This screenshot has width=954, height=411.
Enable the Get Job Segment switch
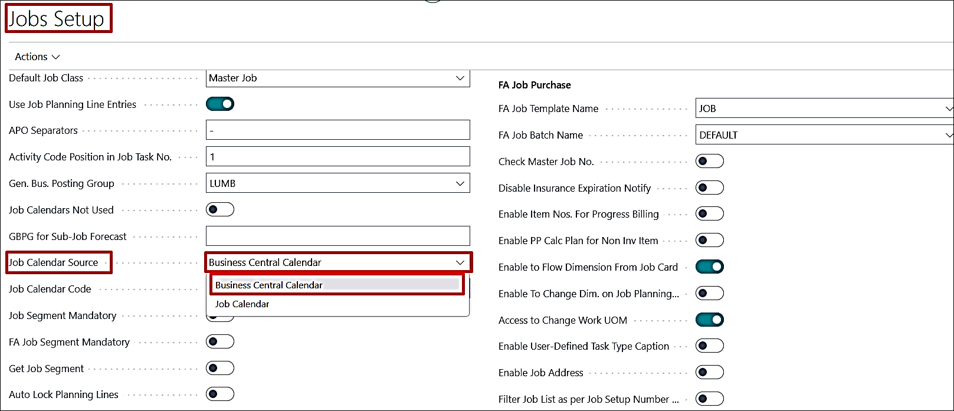click(x=220, y=369)
